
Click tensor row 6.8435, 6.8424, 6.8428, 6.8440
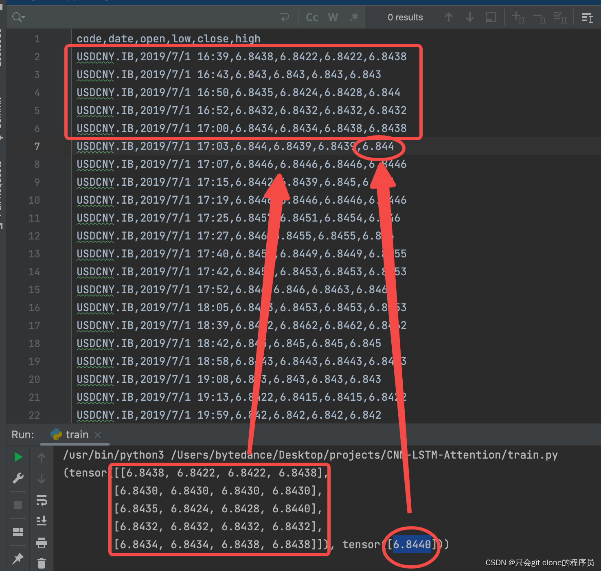click(x=218, y=509)
